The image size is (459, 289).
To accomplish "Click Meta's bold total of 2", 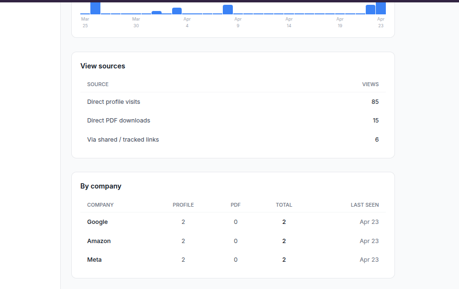I will 284,260.
